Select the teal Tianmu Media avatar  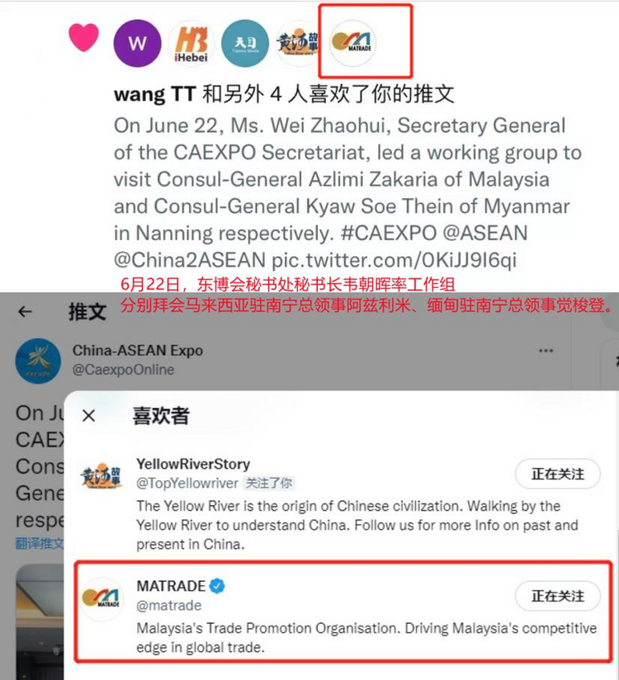(245, 43)
